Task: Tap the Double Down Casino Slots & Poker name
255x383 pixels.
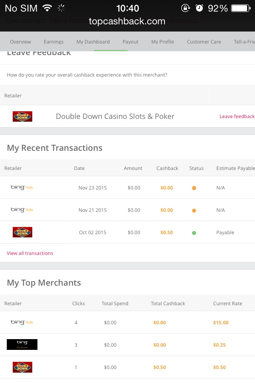Action: point(115,116)
